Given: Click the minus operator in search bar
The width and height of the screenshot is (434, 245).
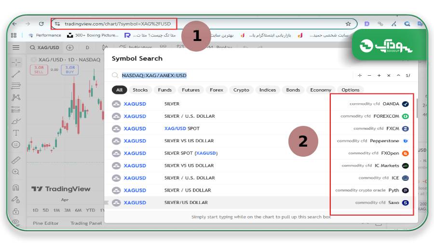Looking at the screenshot, I should pyautogui.click(x=369, y=75).
